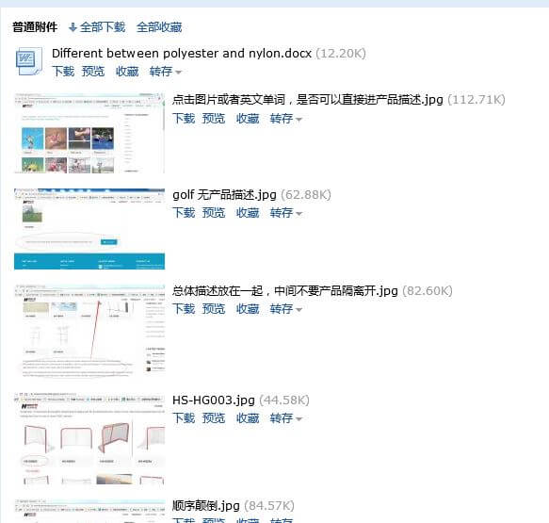Click 下载 for the polyester docx file

(x=63, y=72)
